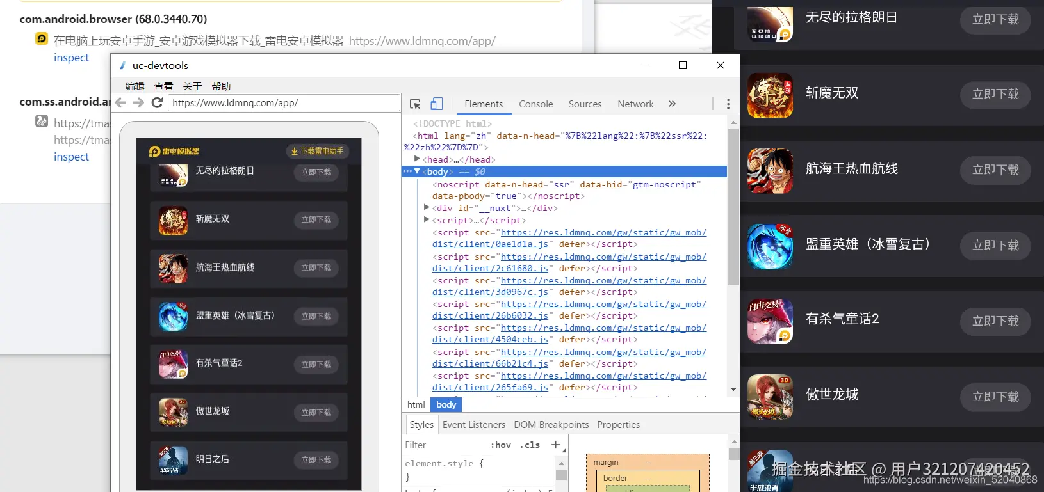The width and height of the screenshot is (1044, 492).
Task: Open the Properties pane tab
Action: pyautogui.click(x=618, y=425)
